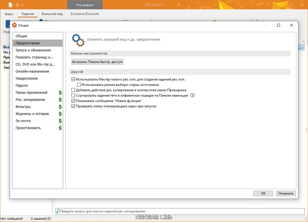This screenshot has width=308, height=222.
Task: Click dollar icon beside Приостановить
Action: 60,128
